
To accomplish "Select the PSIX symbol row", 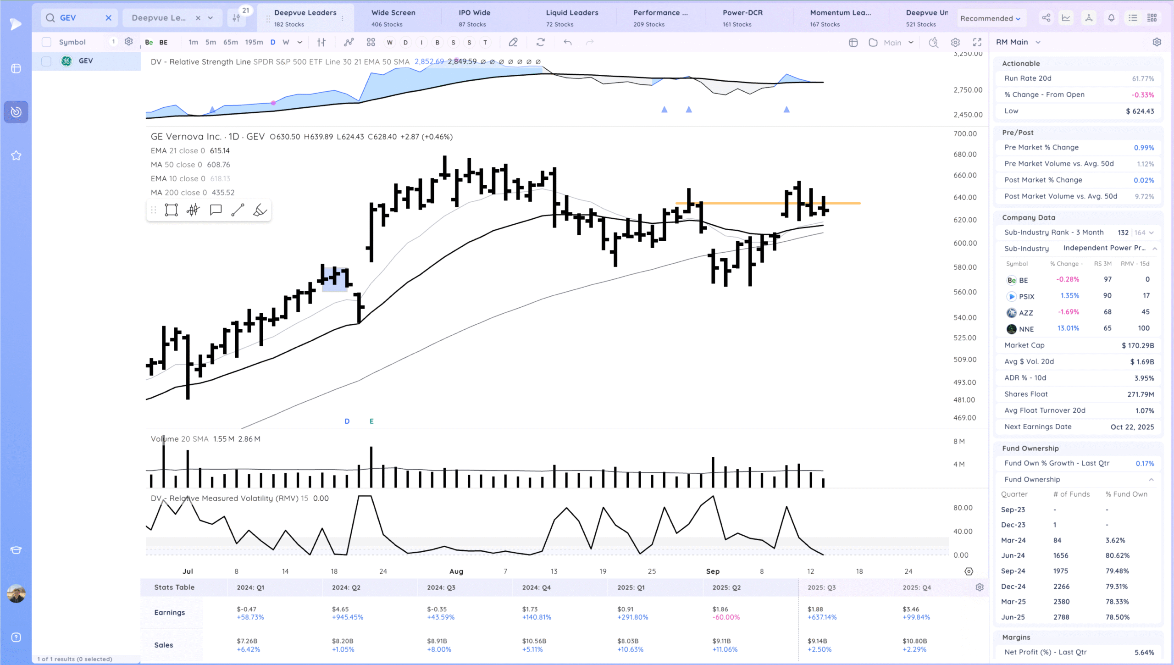I will click(x=1079, y=296).
